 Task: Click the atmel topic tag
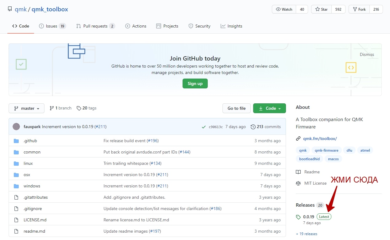[365, 150]
